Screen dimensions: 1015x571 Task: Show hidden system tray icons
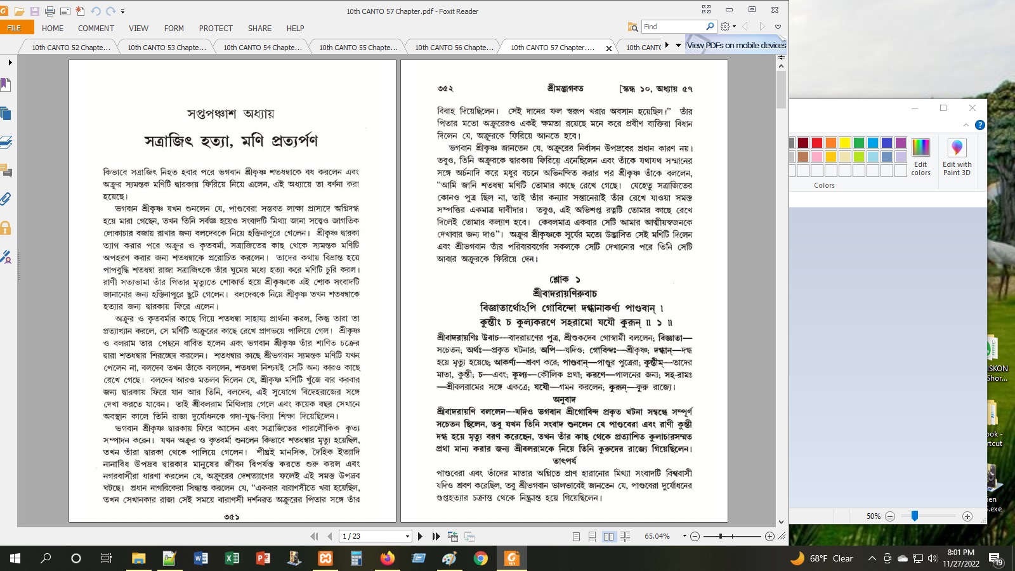tap(872, 558)
